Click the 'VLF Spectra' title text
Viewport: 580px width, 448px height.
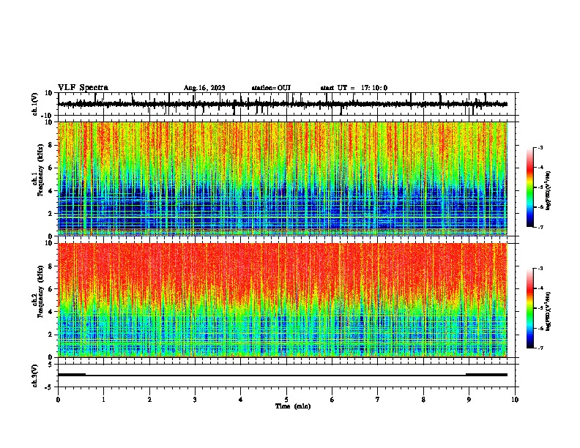coord(83,88)
